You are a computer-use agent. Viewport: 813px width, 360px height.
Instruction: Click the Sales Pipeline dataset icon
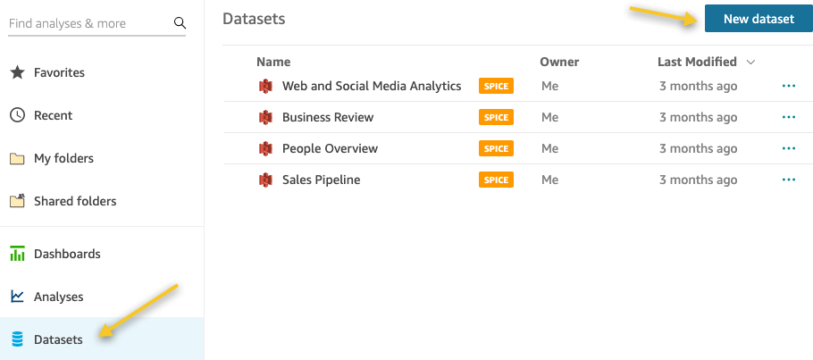264,180
